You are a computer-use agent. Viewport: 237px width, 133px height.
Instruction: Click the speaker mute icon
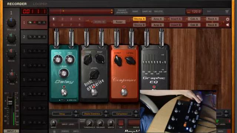pos(228,25)
